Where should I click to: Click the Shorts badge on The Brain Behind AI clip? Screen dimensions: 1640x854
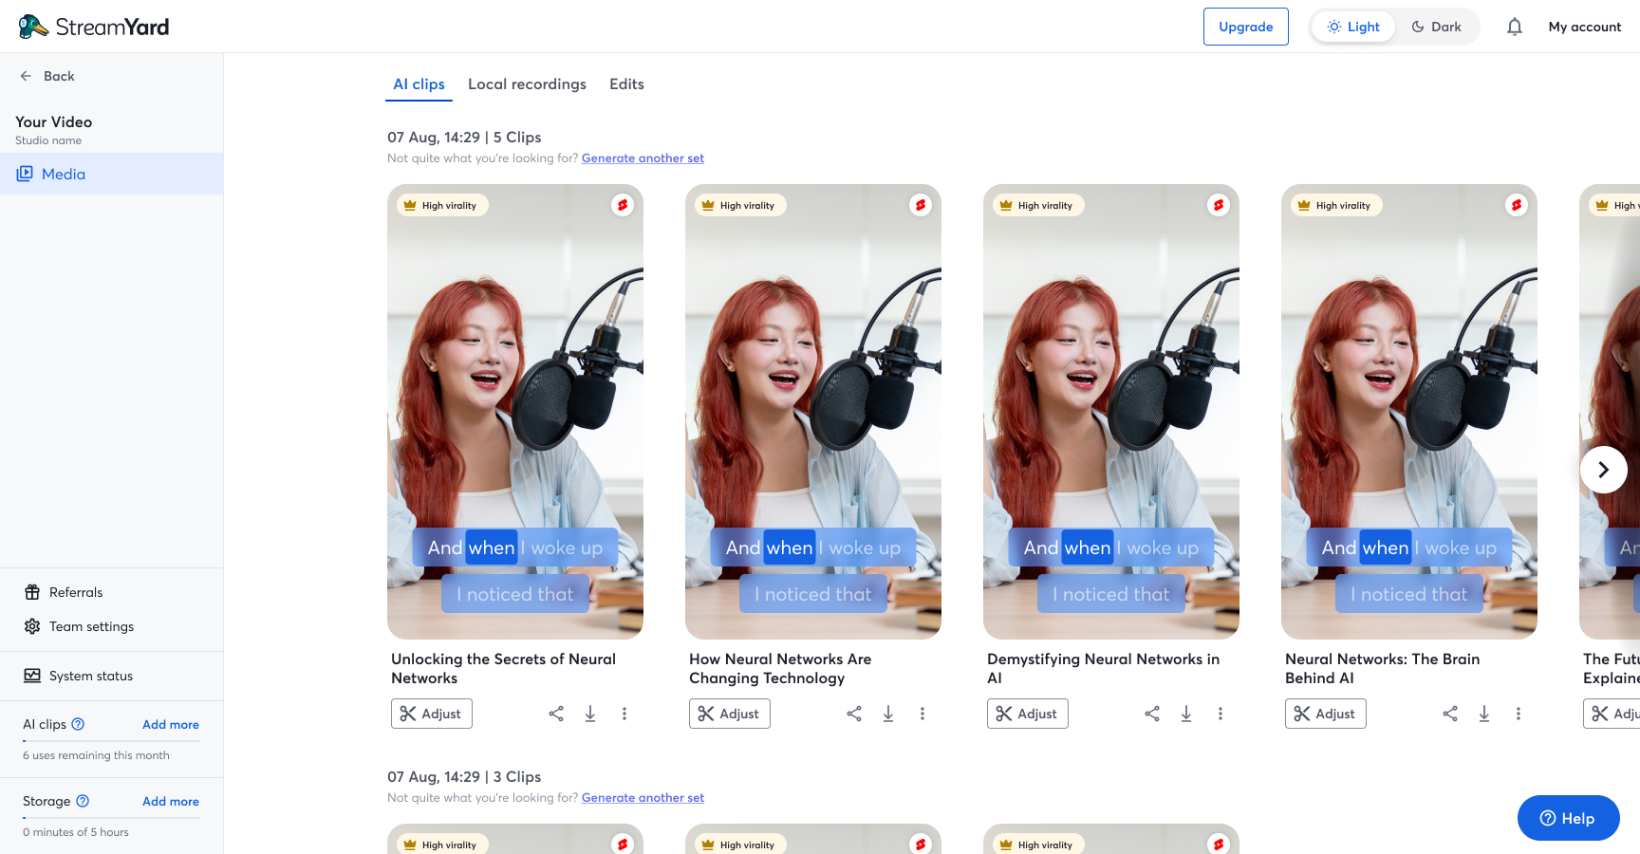click(1517, 205)
